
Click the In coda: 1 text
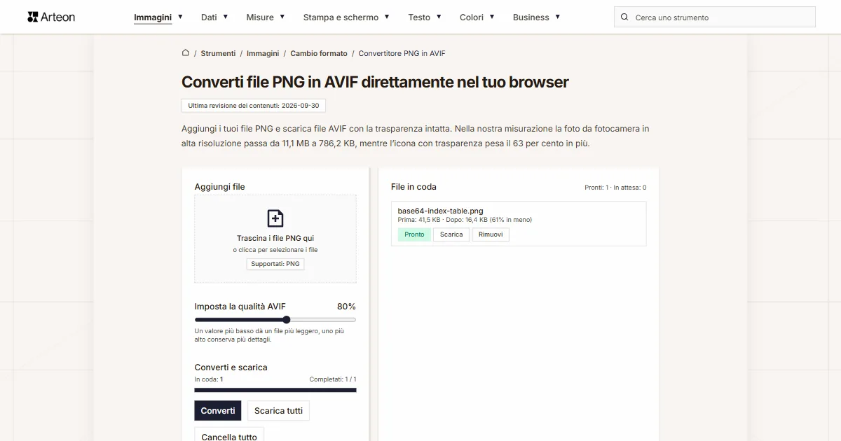[209, 379]
